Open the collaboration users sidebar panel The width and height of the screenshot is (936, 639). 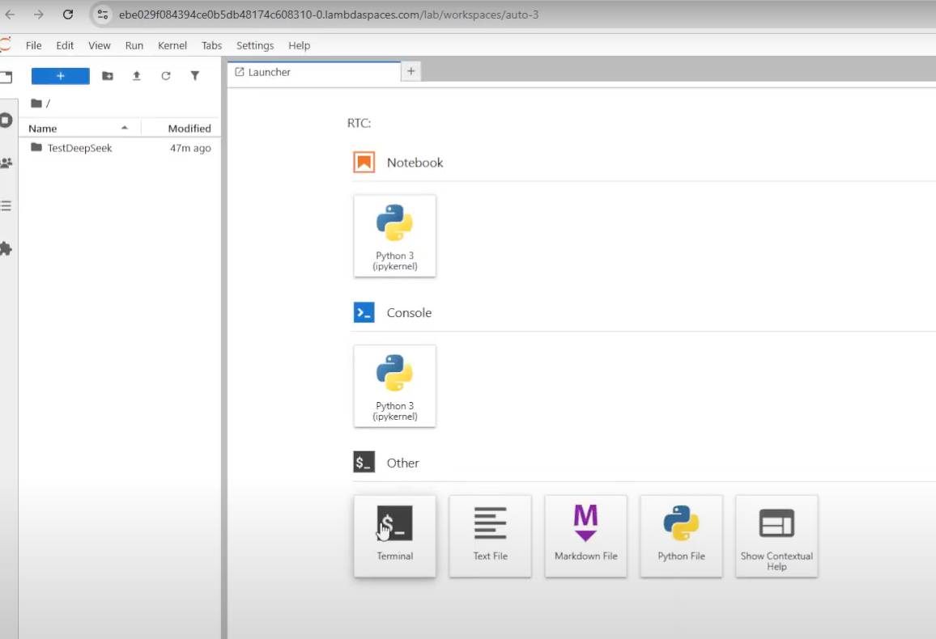tap(6, 163)
